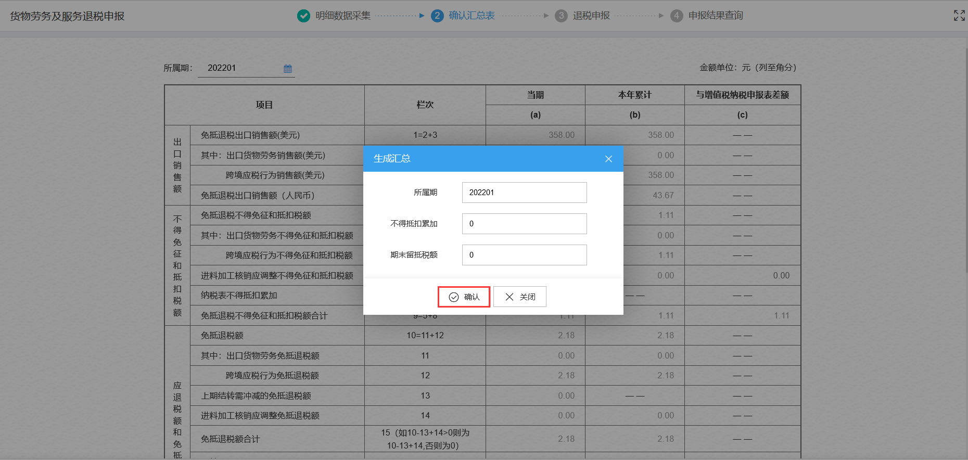Select row 免抵退税不得免征和抵扣税额
The image size is (968, 460).
point(256,215)
